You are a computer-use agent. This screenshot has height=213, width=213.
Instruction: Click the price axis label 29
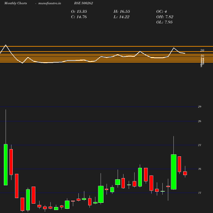pos(199,107)
